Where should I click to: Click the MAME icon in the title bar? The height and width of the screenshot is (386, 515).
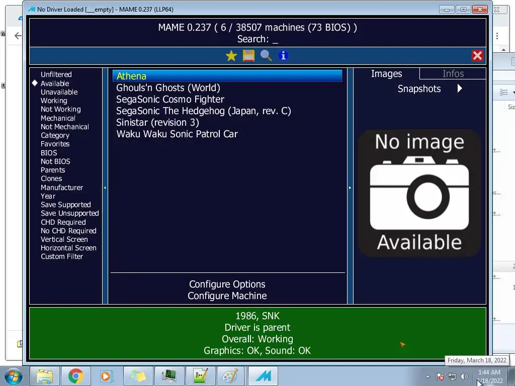(x=31, y=9)
